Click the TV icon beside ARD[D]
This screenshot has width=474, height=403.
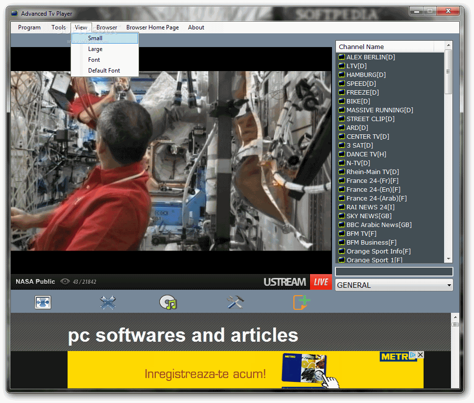(x=342, y=127)
